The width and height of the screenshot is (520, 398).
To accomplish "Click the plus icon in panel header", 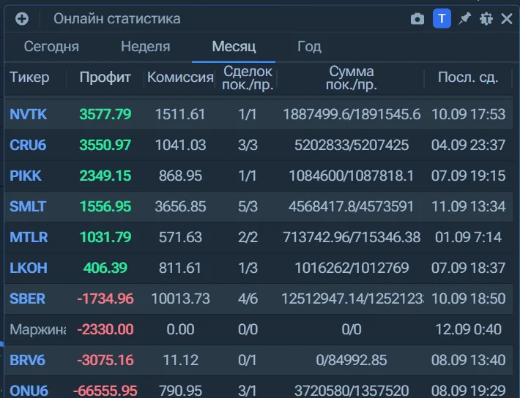I will point(22,18).
